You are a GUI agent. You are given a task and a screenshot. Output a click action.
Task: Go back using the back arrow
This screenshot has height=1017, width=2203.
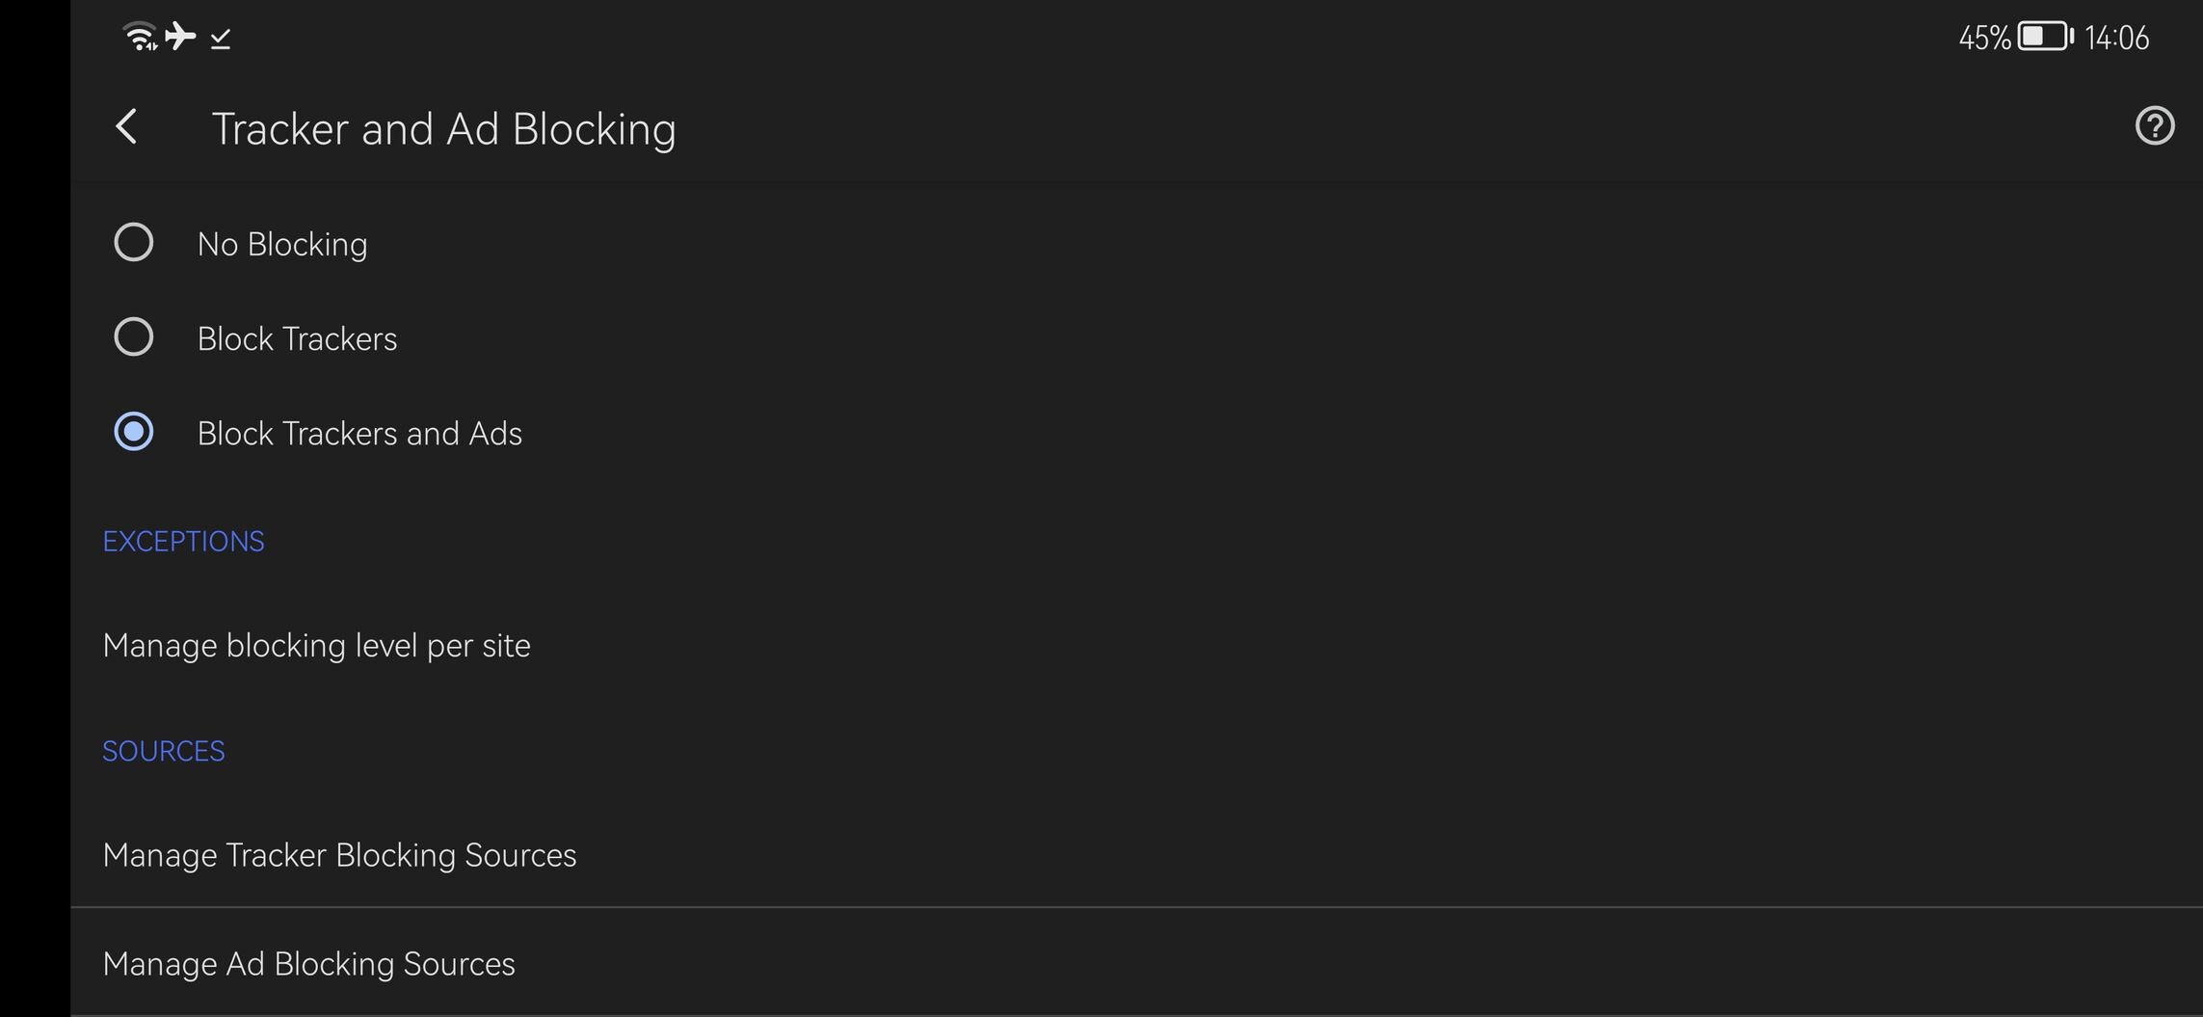[126, 127]
